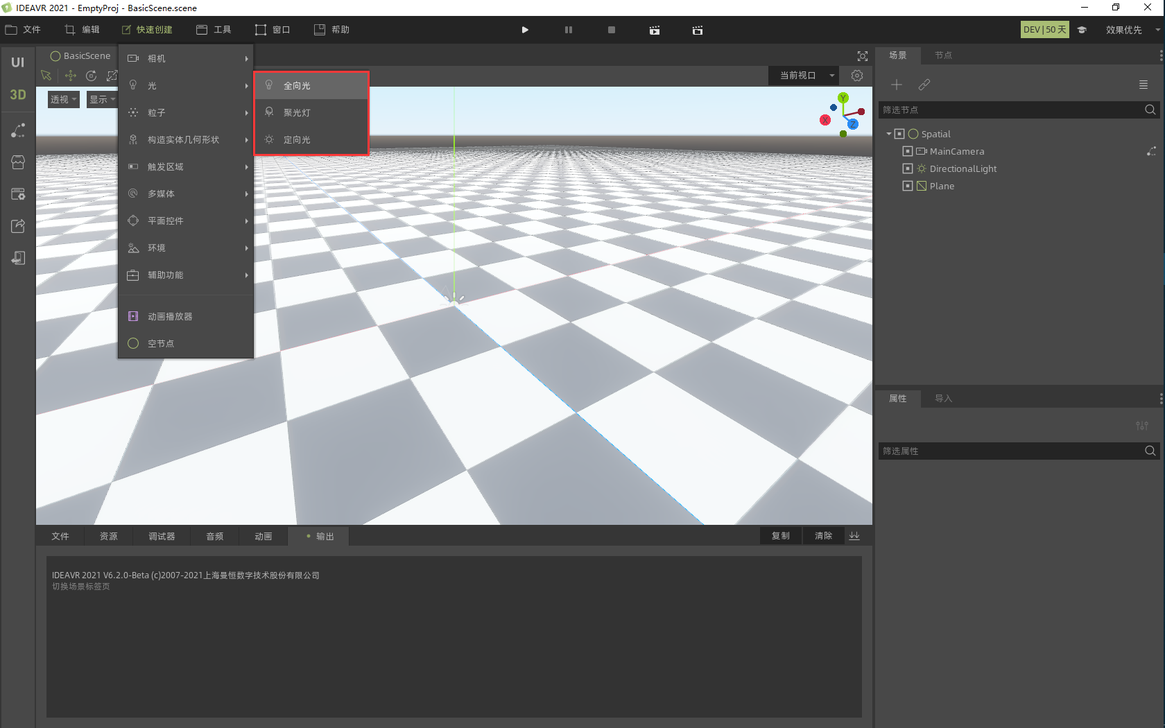Click the add node plus icon

tap(897, 85)
